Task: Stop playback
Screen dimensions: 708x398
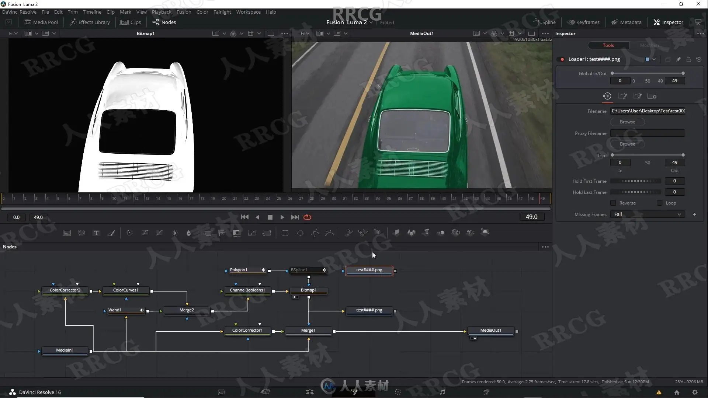Action: pyautogui.click(x=270, y=217)
